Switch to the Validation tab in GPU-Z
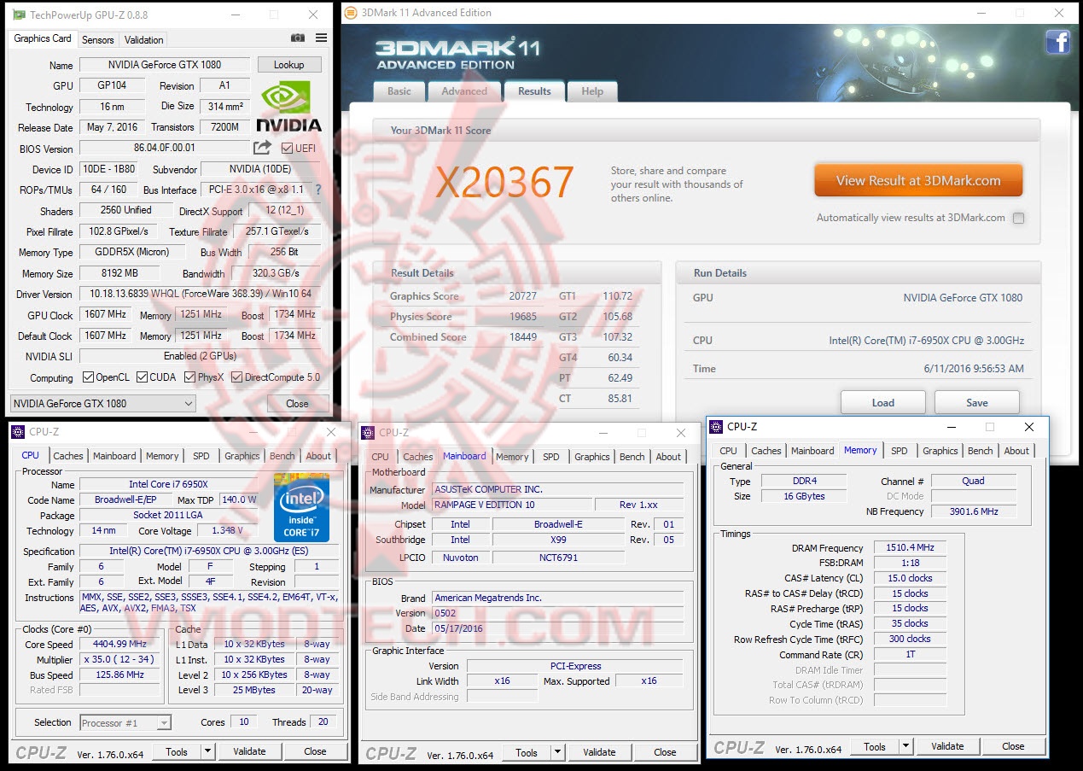 143,39
